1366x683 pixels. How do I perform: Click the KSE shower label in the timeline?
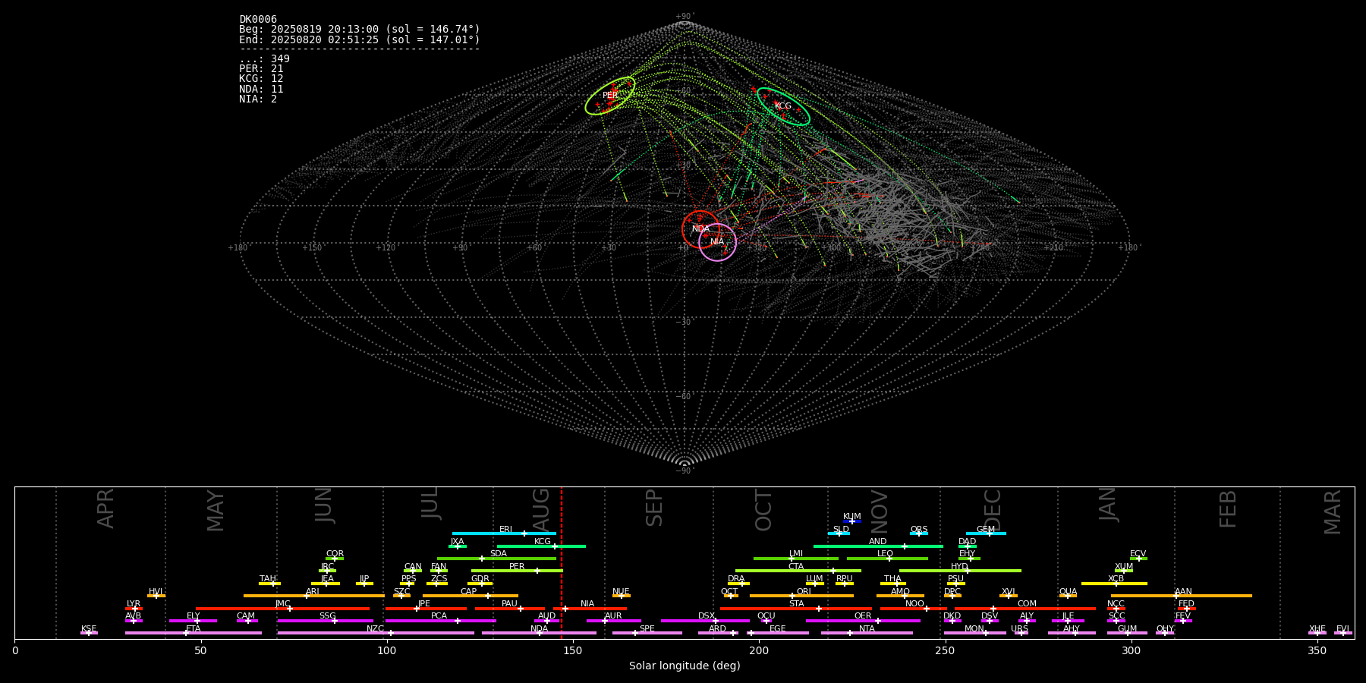click(89, 628)
